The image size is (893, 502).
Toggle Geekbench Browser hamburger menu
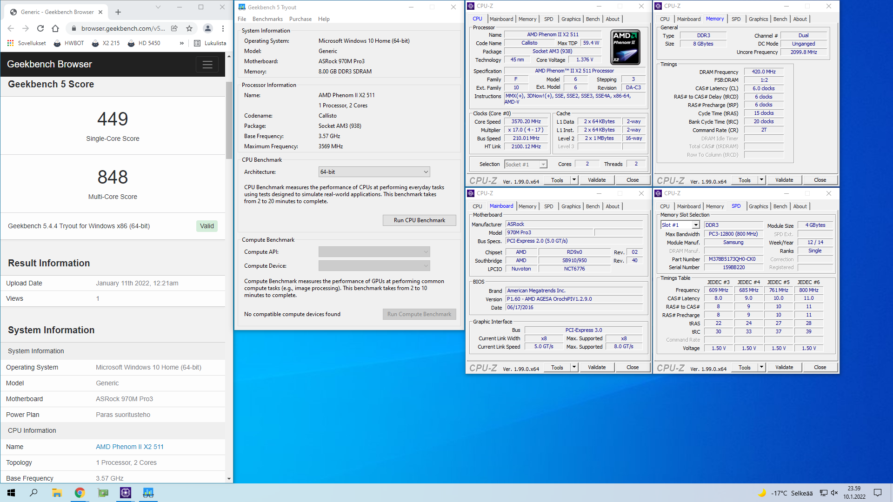[x=207, y=65]
